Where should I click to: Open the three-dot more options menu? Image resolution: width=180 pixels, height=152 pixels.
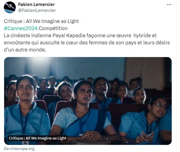pyautogui.click(x=169, y=4)
